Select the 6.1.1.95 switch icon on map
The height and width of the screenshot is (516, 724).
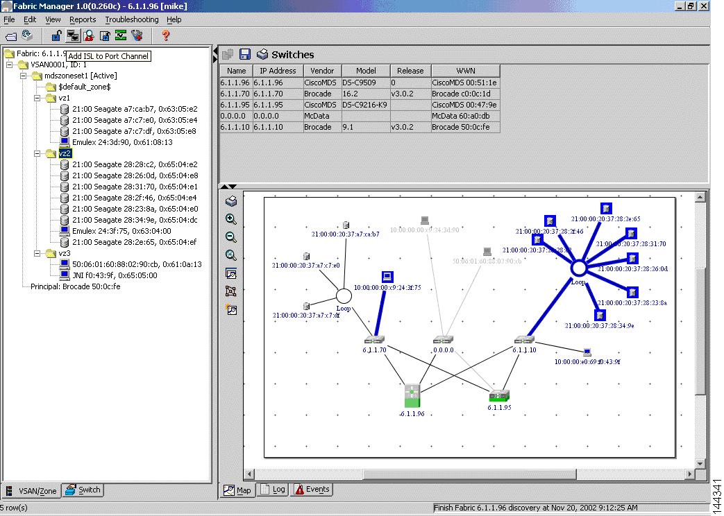click(499, 396)
